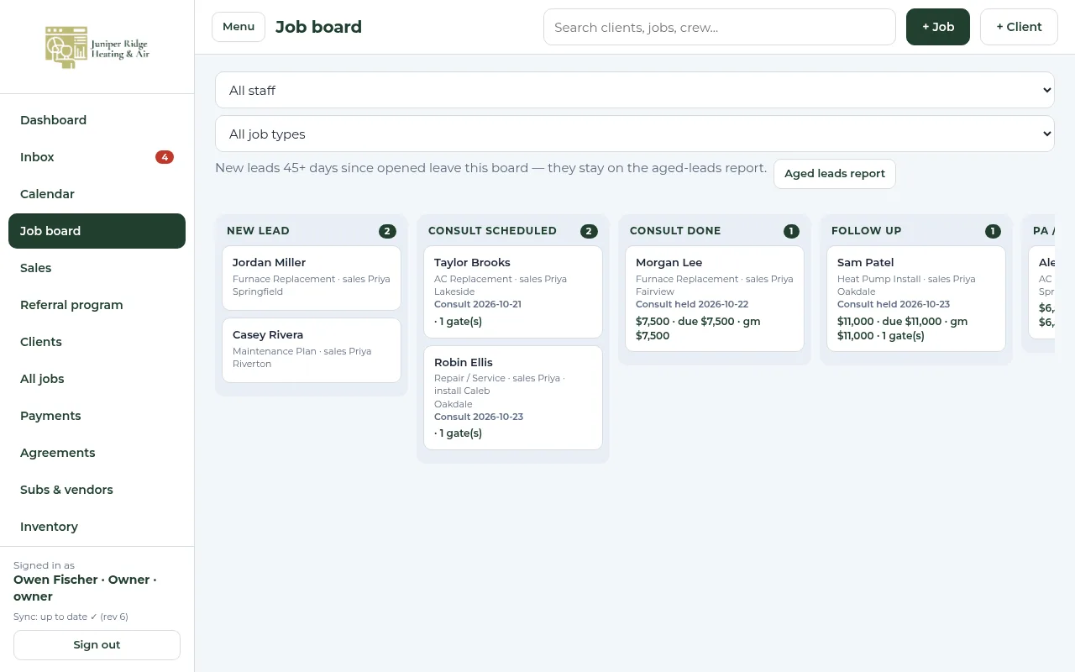The width and height of the screenshot is (1075, 672).
Task: Sign out of the account
Action: click(x=97, y=645)
